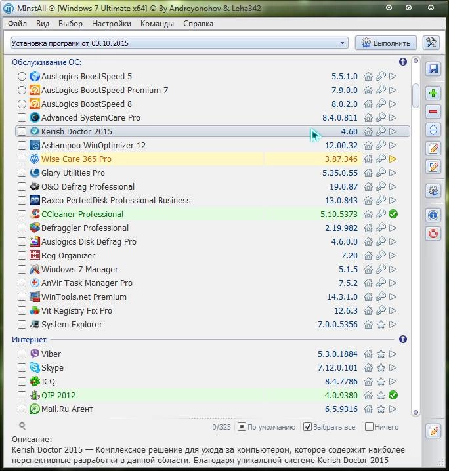Click version 5.3.0.1884 of Viber
Viewport: 449px width, 471px height.
[x=337, y=354]
